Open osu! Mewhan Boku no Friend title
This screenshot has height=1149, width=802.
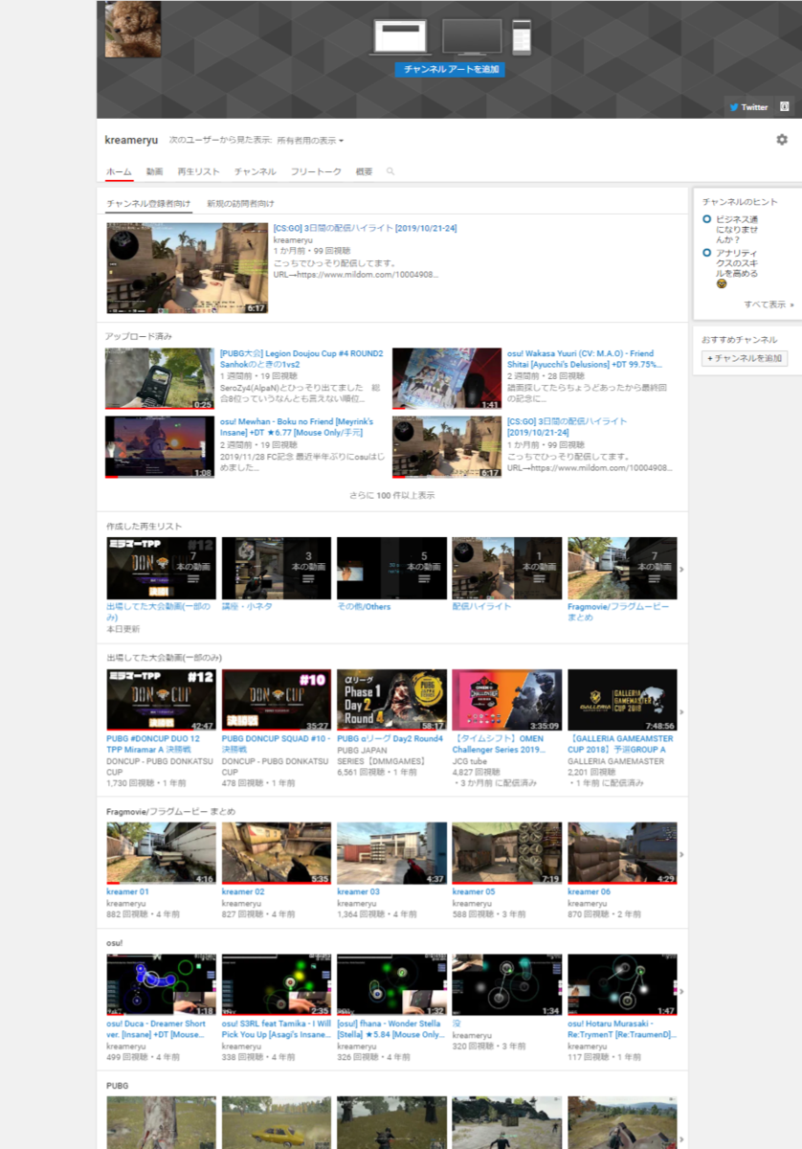[x=297, y=426]
